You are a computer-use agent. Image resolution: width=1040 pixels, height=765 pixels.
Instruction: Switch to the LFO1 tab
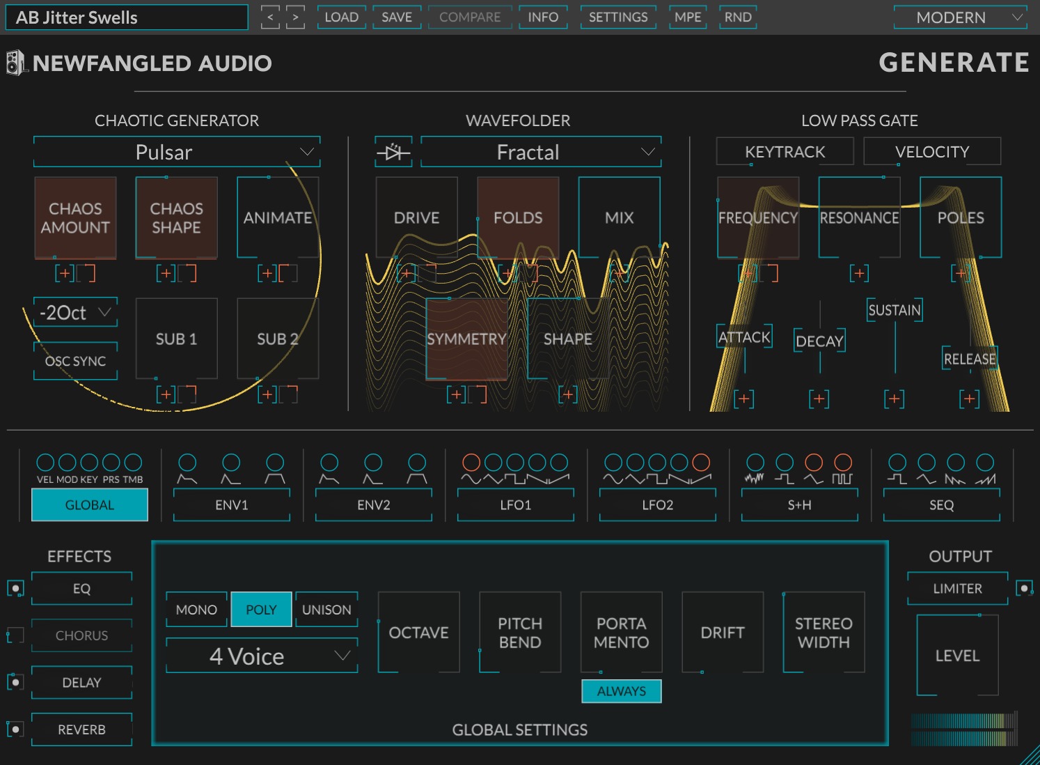pos(516,505)
